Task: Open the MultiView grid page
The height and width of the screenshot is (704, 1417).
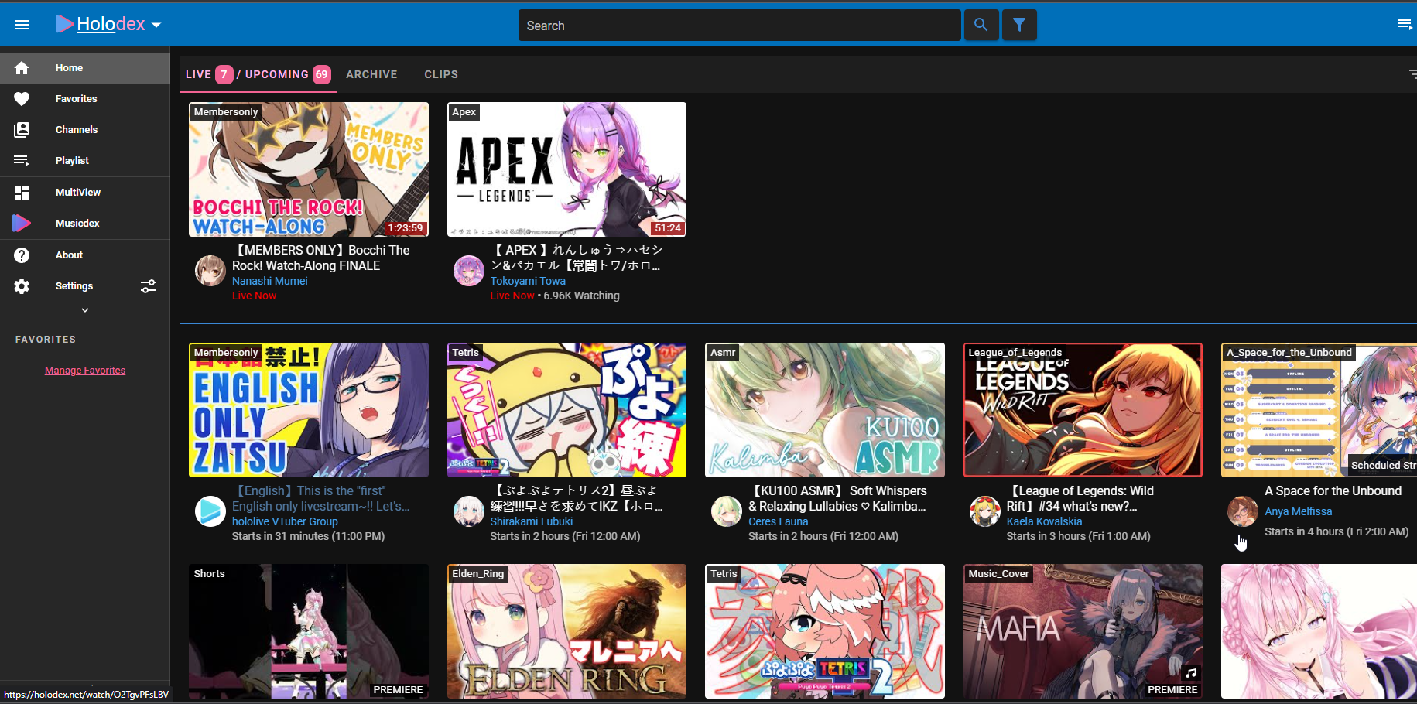Action: pos(77,193)
